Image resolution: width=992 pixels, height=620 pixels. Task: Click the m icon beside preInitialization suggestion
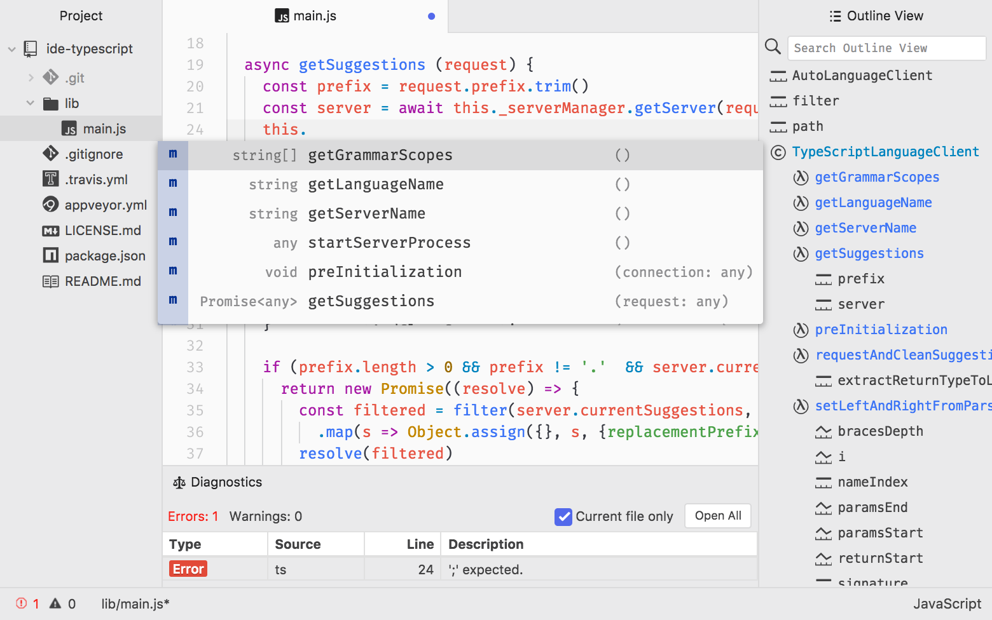[x=172, y=271]
